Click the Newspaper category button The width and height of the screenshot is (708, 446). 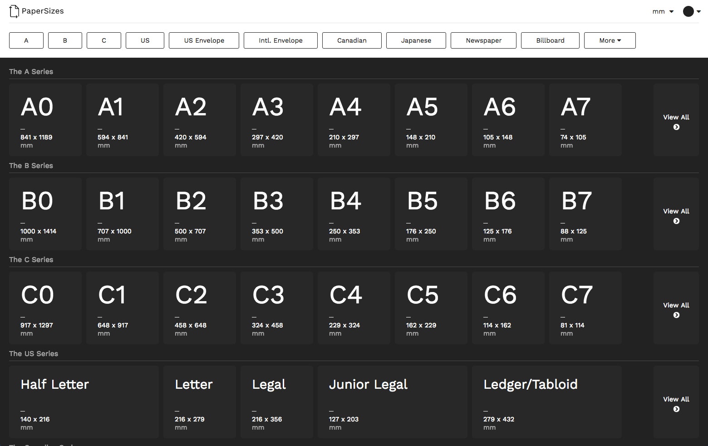[x=483, y=40]
